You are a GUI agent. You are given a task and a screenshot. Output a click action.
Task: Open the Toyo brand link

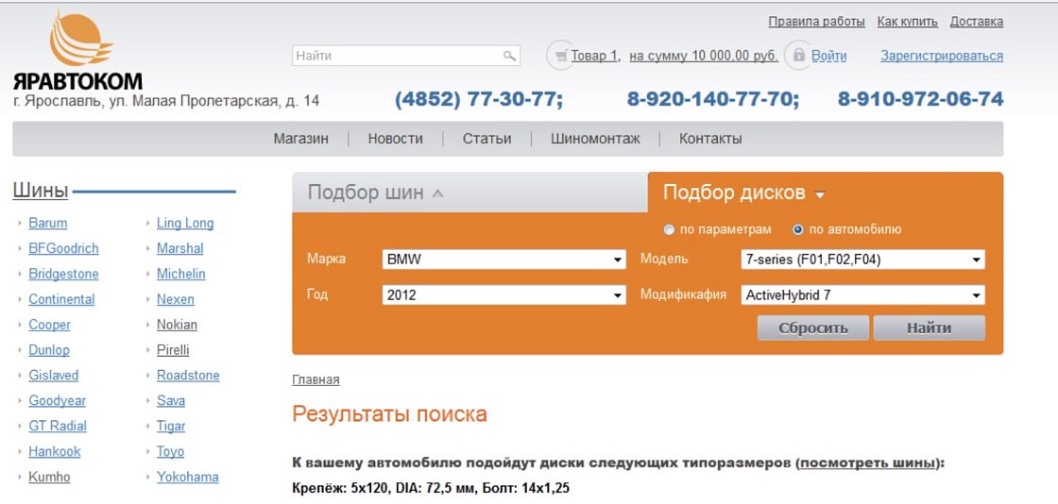point(170,451)
